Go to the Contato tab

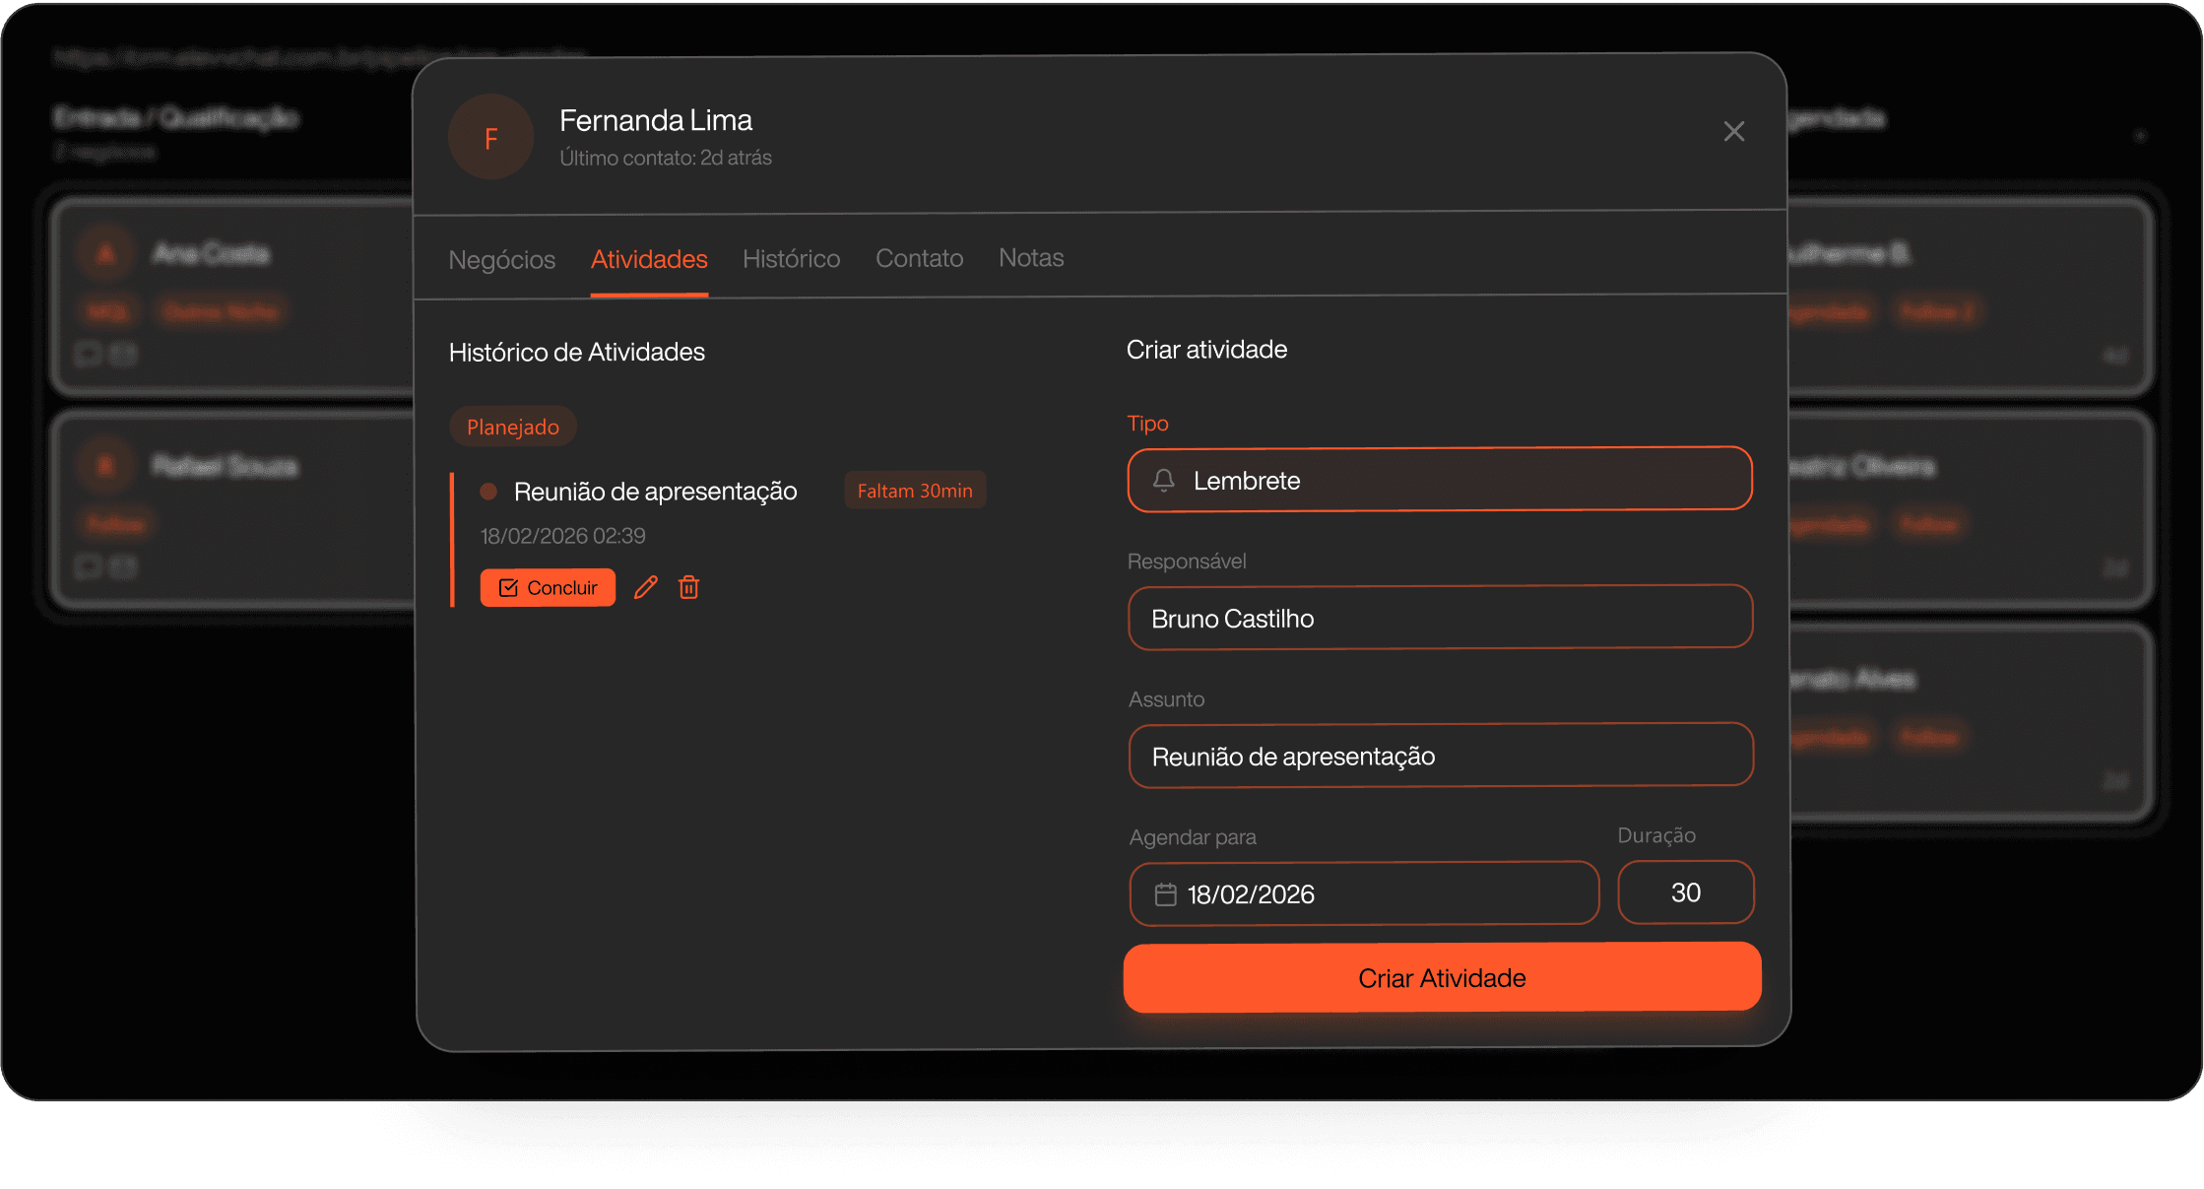pos(919,258)
